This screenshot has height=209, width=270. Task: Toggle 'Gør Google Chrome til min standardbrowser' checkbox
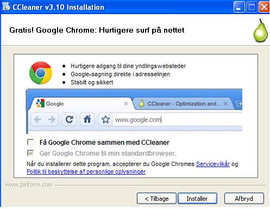(30, 153)
